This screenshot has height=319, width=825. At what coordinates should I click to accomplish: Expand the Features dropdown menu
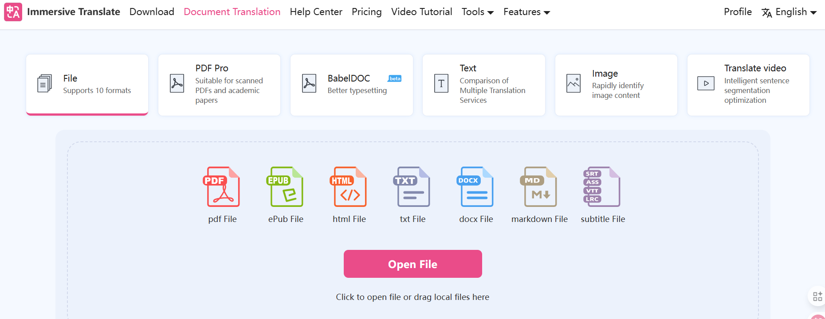[526, 12]
